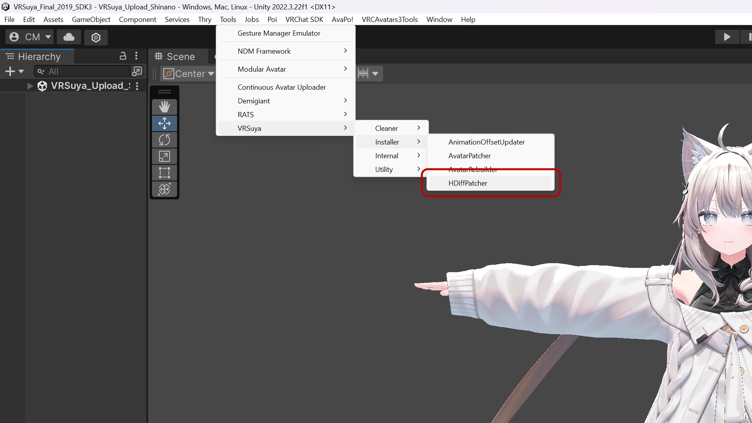The image size is (752, 423).
Task: Launch Gesture Manager Emulator
Action: [286, 33]
